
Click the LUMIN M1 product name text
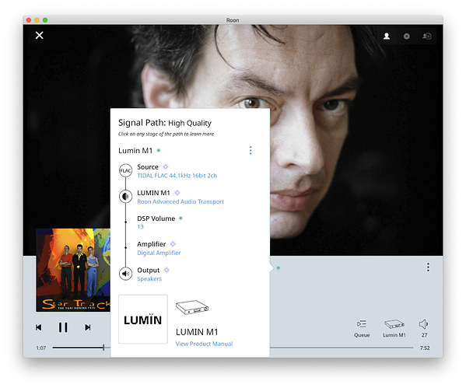pos(197,332)
